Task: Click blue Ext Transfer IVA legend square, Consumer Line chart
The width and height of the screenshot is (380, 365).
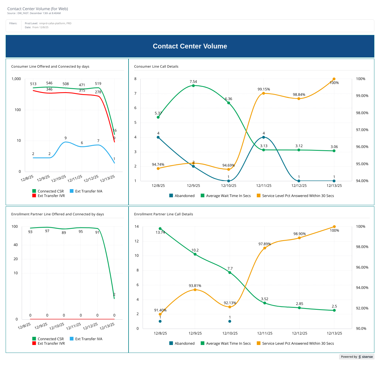Action: (x=72, y=191)
